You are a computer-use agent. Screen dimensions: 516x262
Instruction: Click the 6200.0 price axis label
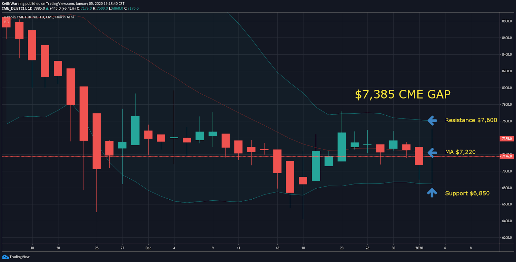coord(507,238)
